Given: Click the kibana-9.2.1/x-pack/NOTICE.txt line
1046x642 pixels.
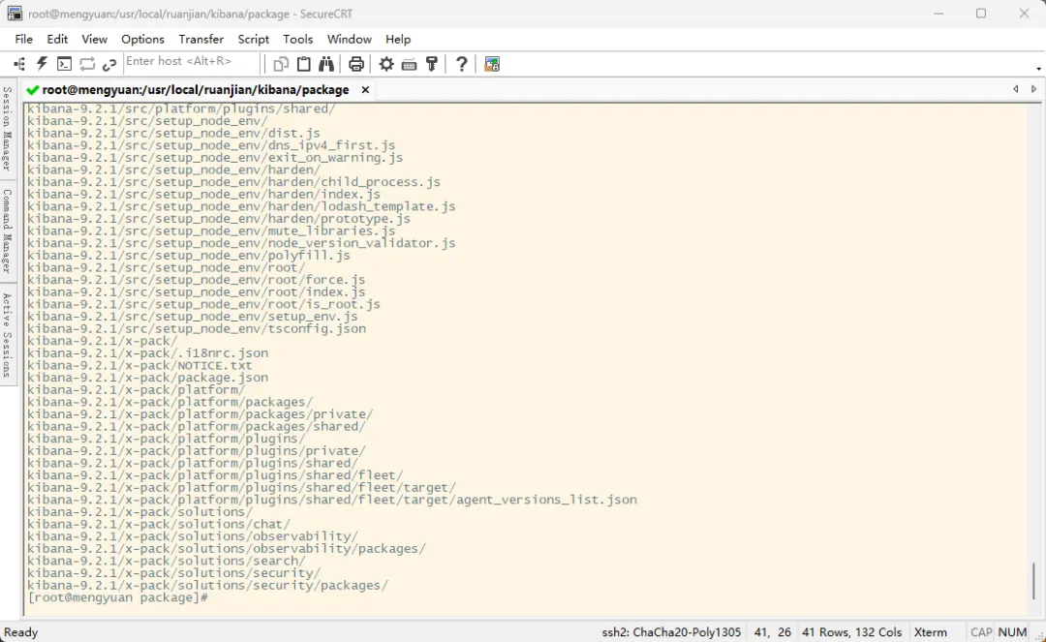Looking at the screenshot, I should (x=139, y=365).
